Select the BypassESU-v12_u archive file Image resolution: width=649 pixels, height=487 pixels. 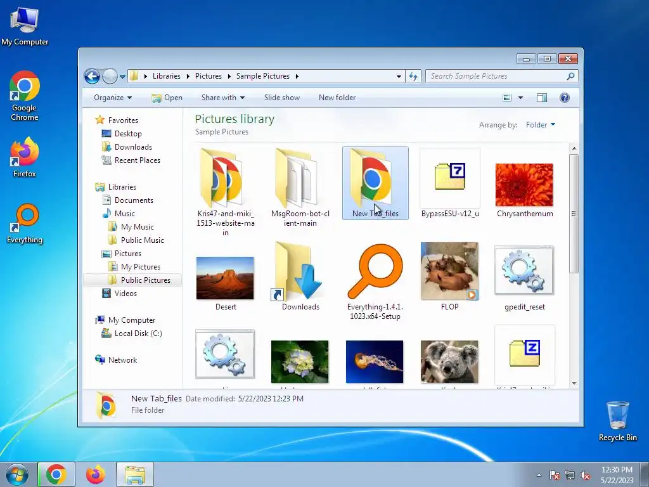[450, 183]
